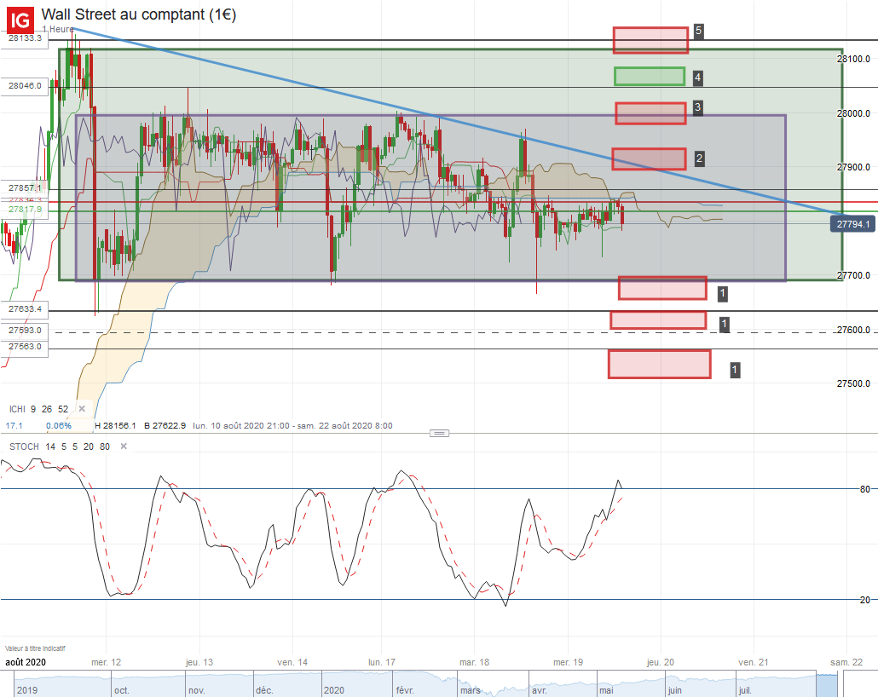
Task: Remove the ICHI indicator with its X
Action: pyautogui.click(x=82, y=409)
